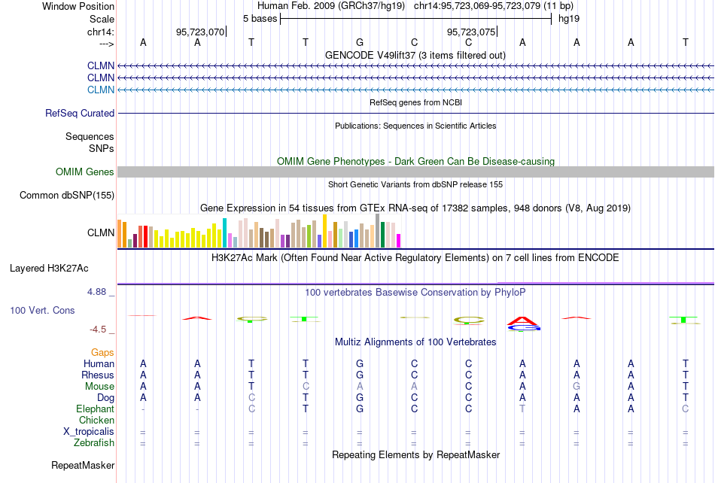The width and height of the screenshot is (715, 483).
Task: Click the RefSeq Curated track label
Action: 80,113
